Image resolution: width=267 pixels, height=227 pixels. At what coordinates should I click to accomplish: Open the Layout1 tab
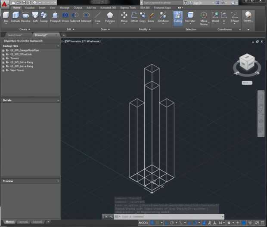click(23, 222)
